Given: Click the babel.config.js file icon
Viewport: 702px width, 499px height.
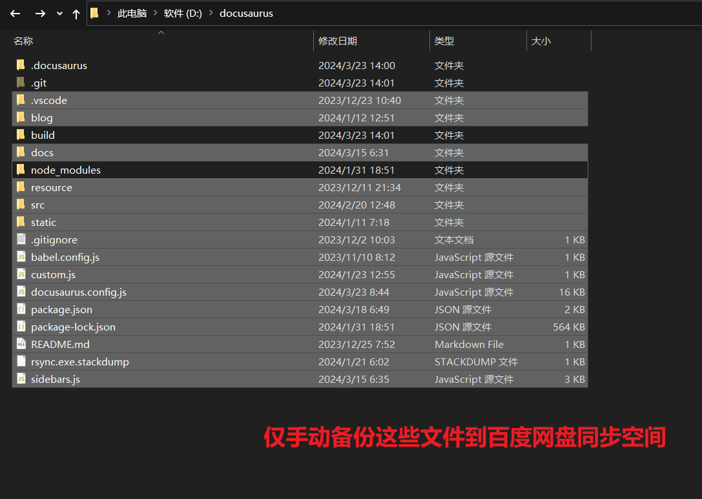Looking at the screenshot, I should point(21,256).
